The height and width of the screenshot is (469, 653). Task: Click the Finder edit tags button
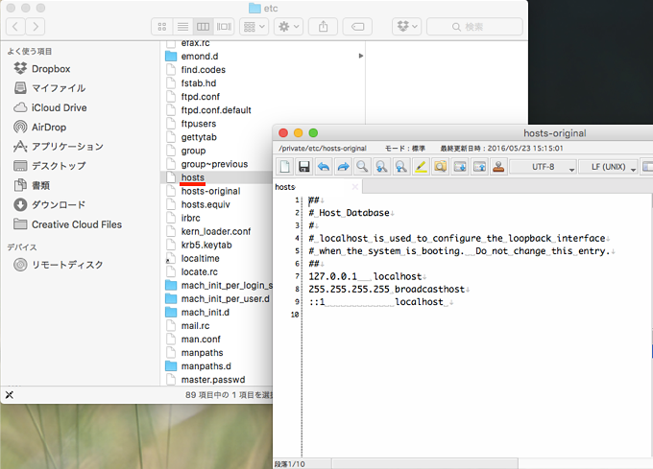click(x=357, y=27)
